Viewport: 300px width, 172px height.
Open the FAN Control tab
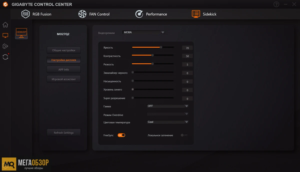94,14
